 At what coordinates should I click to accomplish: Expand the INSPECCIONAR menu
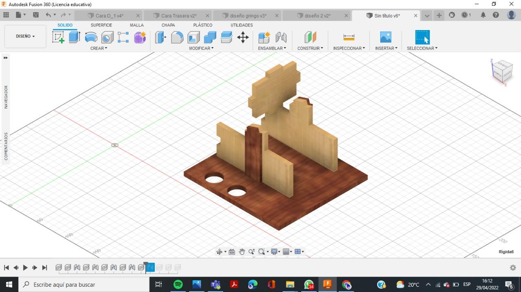[349, 48]
